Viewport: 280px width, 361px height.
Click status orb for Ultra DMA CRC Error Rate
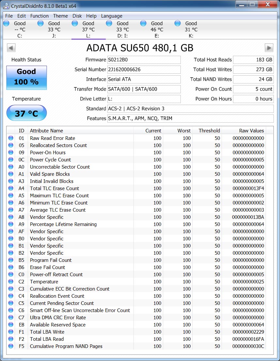click(10, 317)
